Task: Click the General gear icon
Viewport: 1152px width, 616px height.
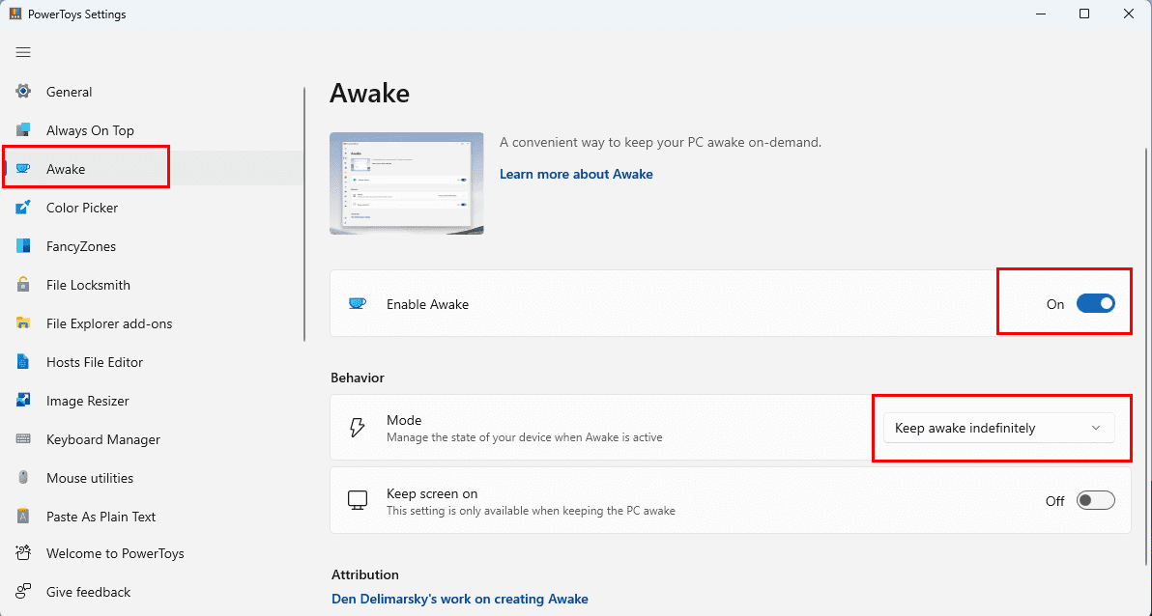Action: [23, 91]
